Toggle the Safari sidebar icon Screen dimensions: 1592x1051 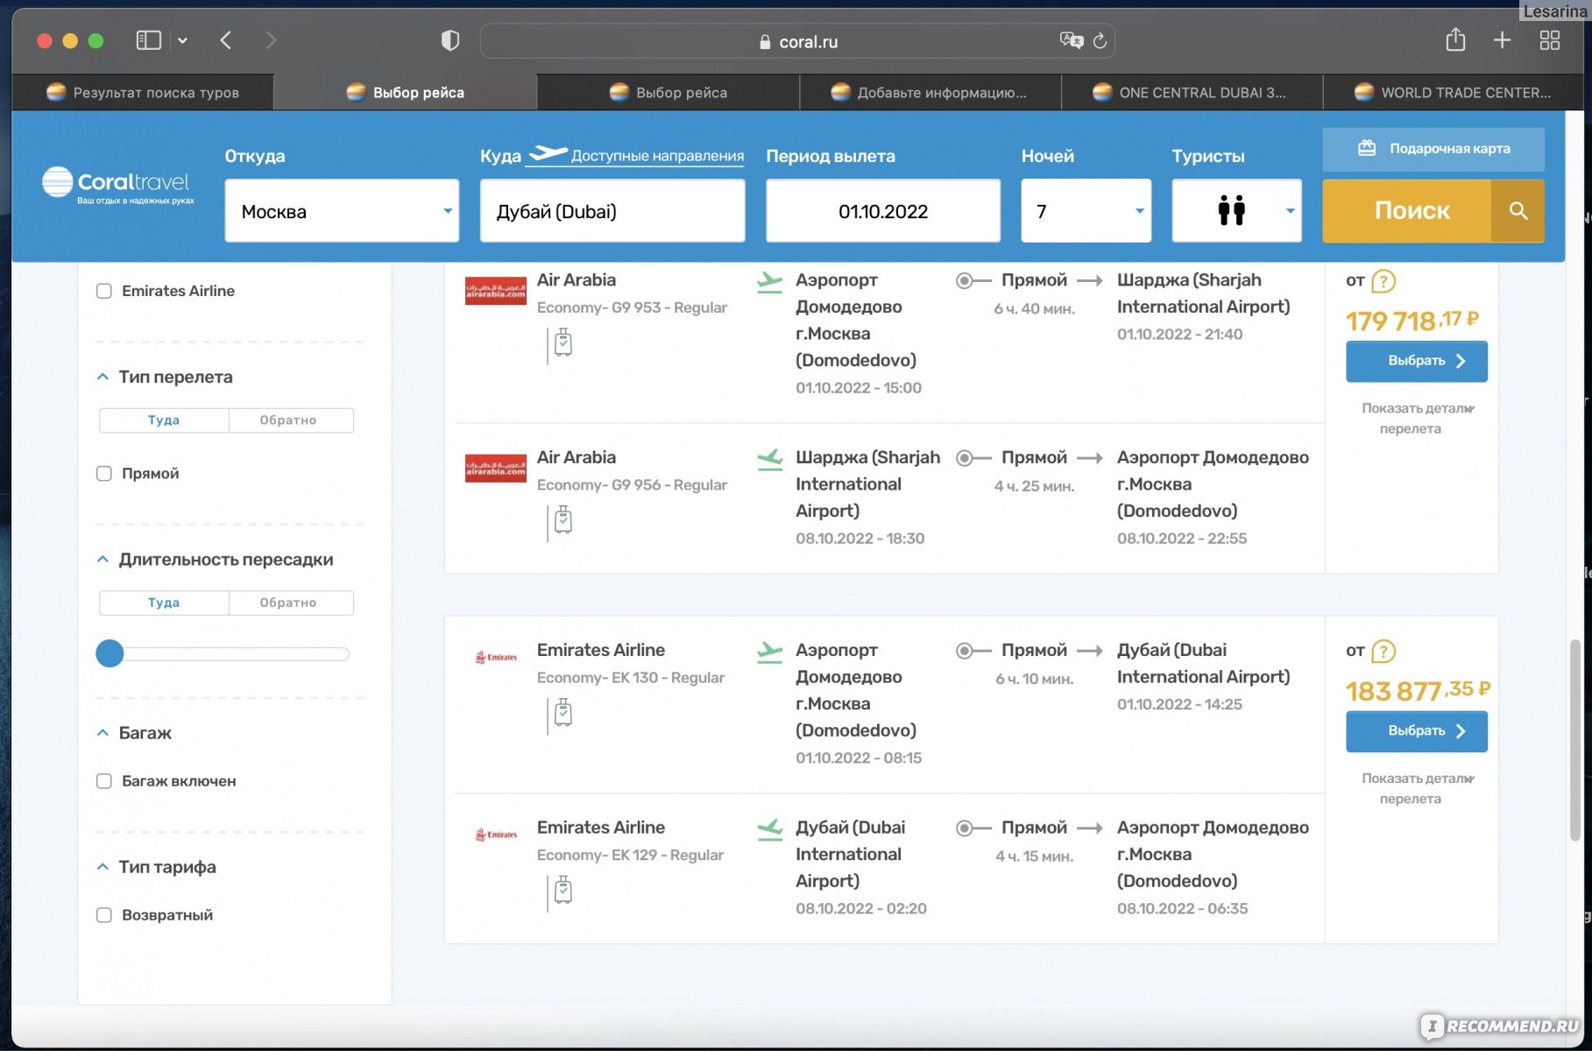pyautogui.click(x=148, y=40)
